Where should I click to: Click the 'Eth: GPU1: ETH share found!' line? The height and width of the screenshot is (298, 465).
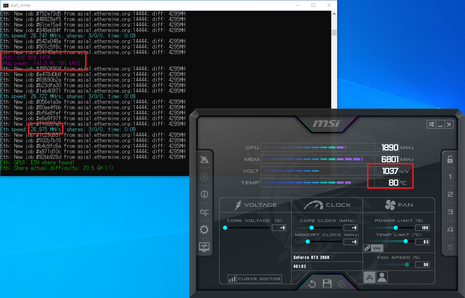pos(37,162)
